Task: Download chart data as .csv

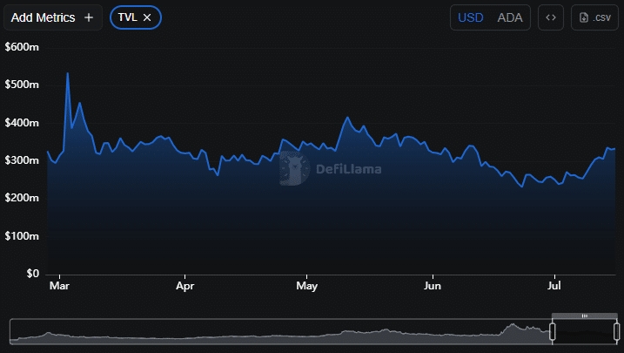Action: pos(594,17)
